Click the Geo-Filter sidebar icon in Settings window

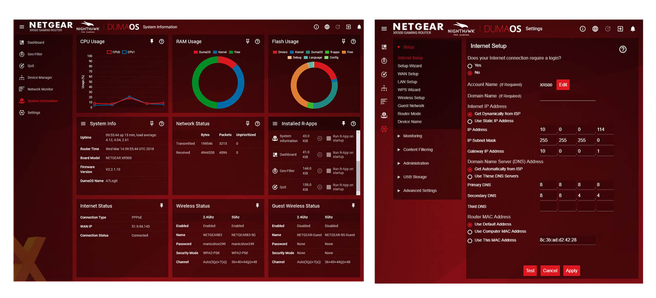[384, 60]
